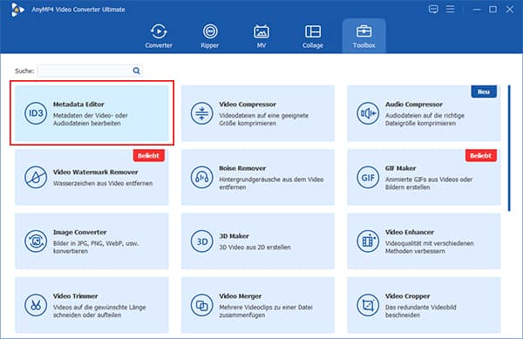Viewport: 523px width, 339px height.
Task: Click the Ripper disc icon
Action: [210, 31]
